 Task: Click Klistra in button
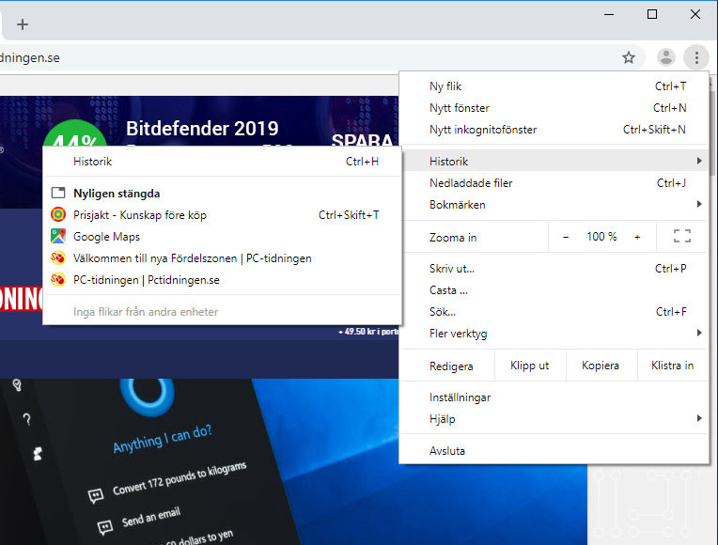(x=672, y=366)
